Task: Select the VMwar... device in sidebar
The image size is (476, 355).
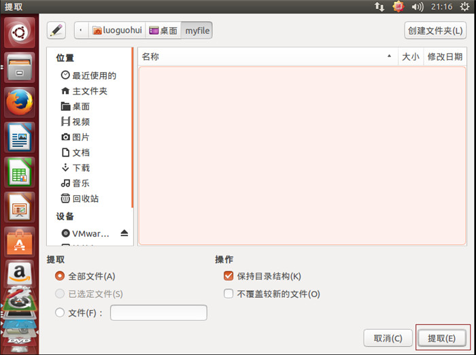Action: point(85,233)
